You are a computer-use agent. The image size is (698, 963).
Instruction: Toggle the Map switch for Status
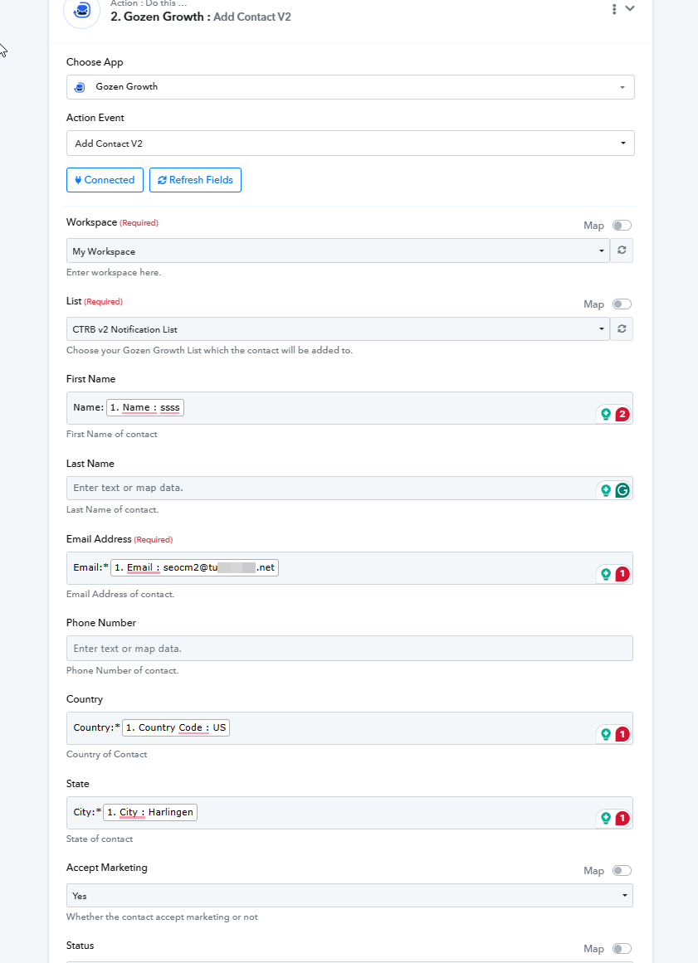coord(622,949)
